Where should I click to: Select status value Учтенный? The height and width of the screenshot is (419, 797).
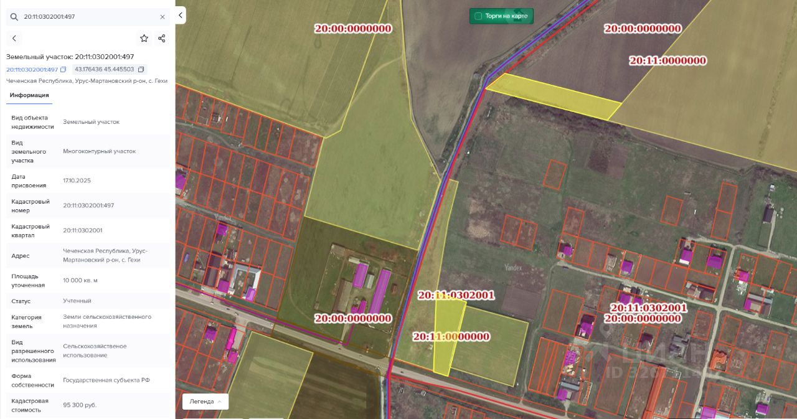coord(77,301)
